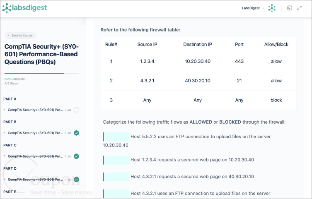Open the LabsDigest user dropdown
The width and height of the screenshot is (312, 199).
click(x=253, y=8)
